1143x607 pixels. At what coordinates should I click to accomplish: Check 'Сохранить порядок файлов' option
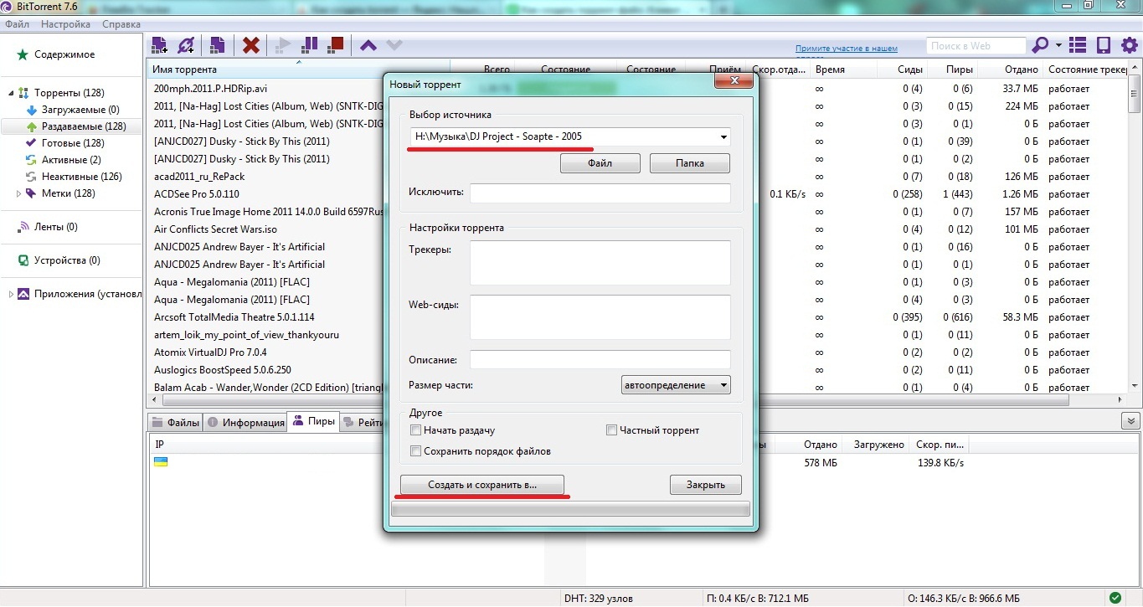[416, 451]
